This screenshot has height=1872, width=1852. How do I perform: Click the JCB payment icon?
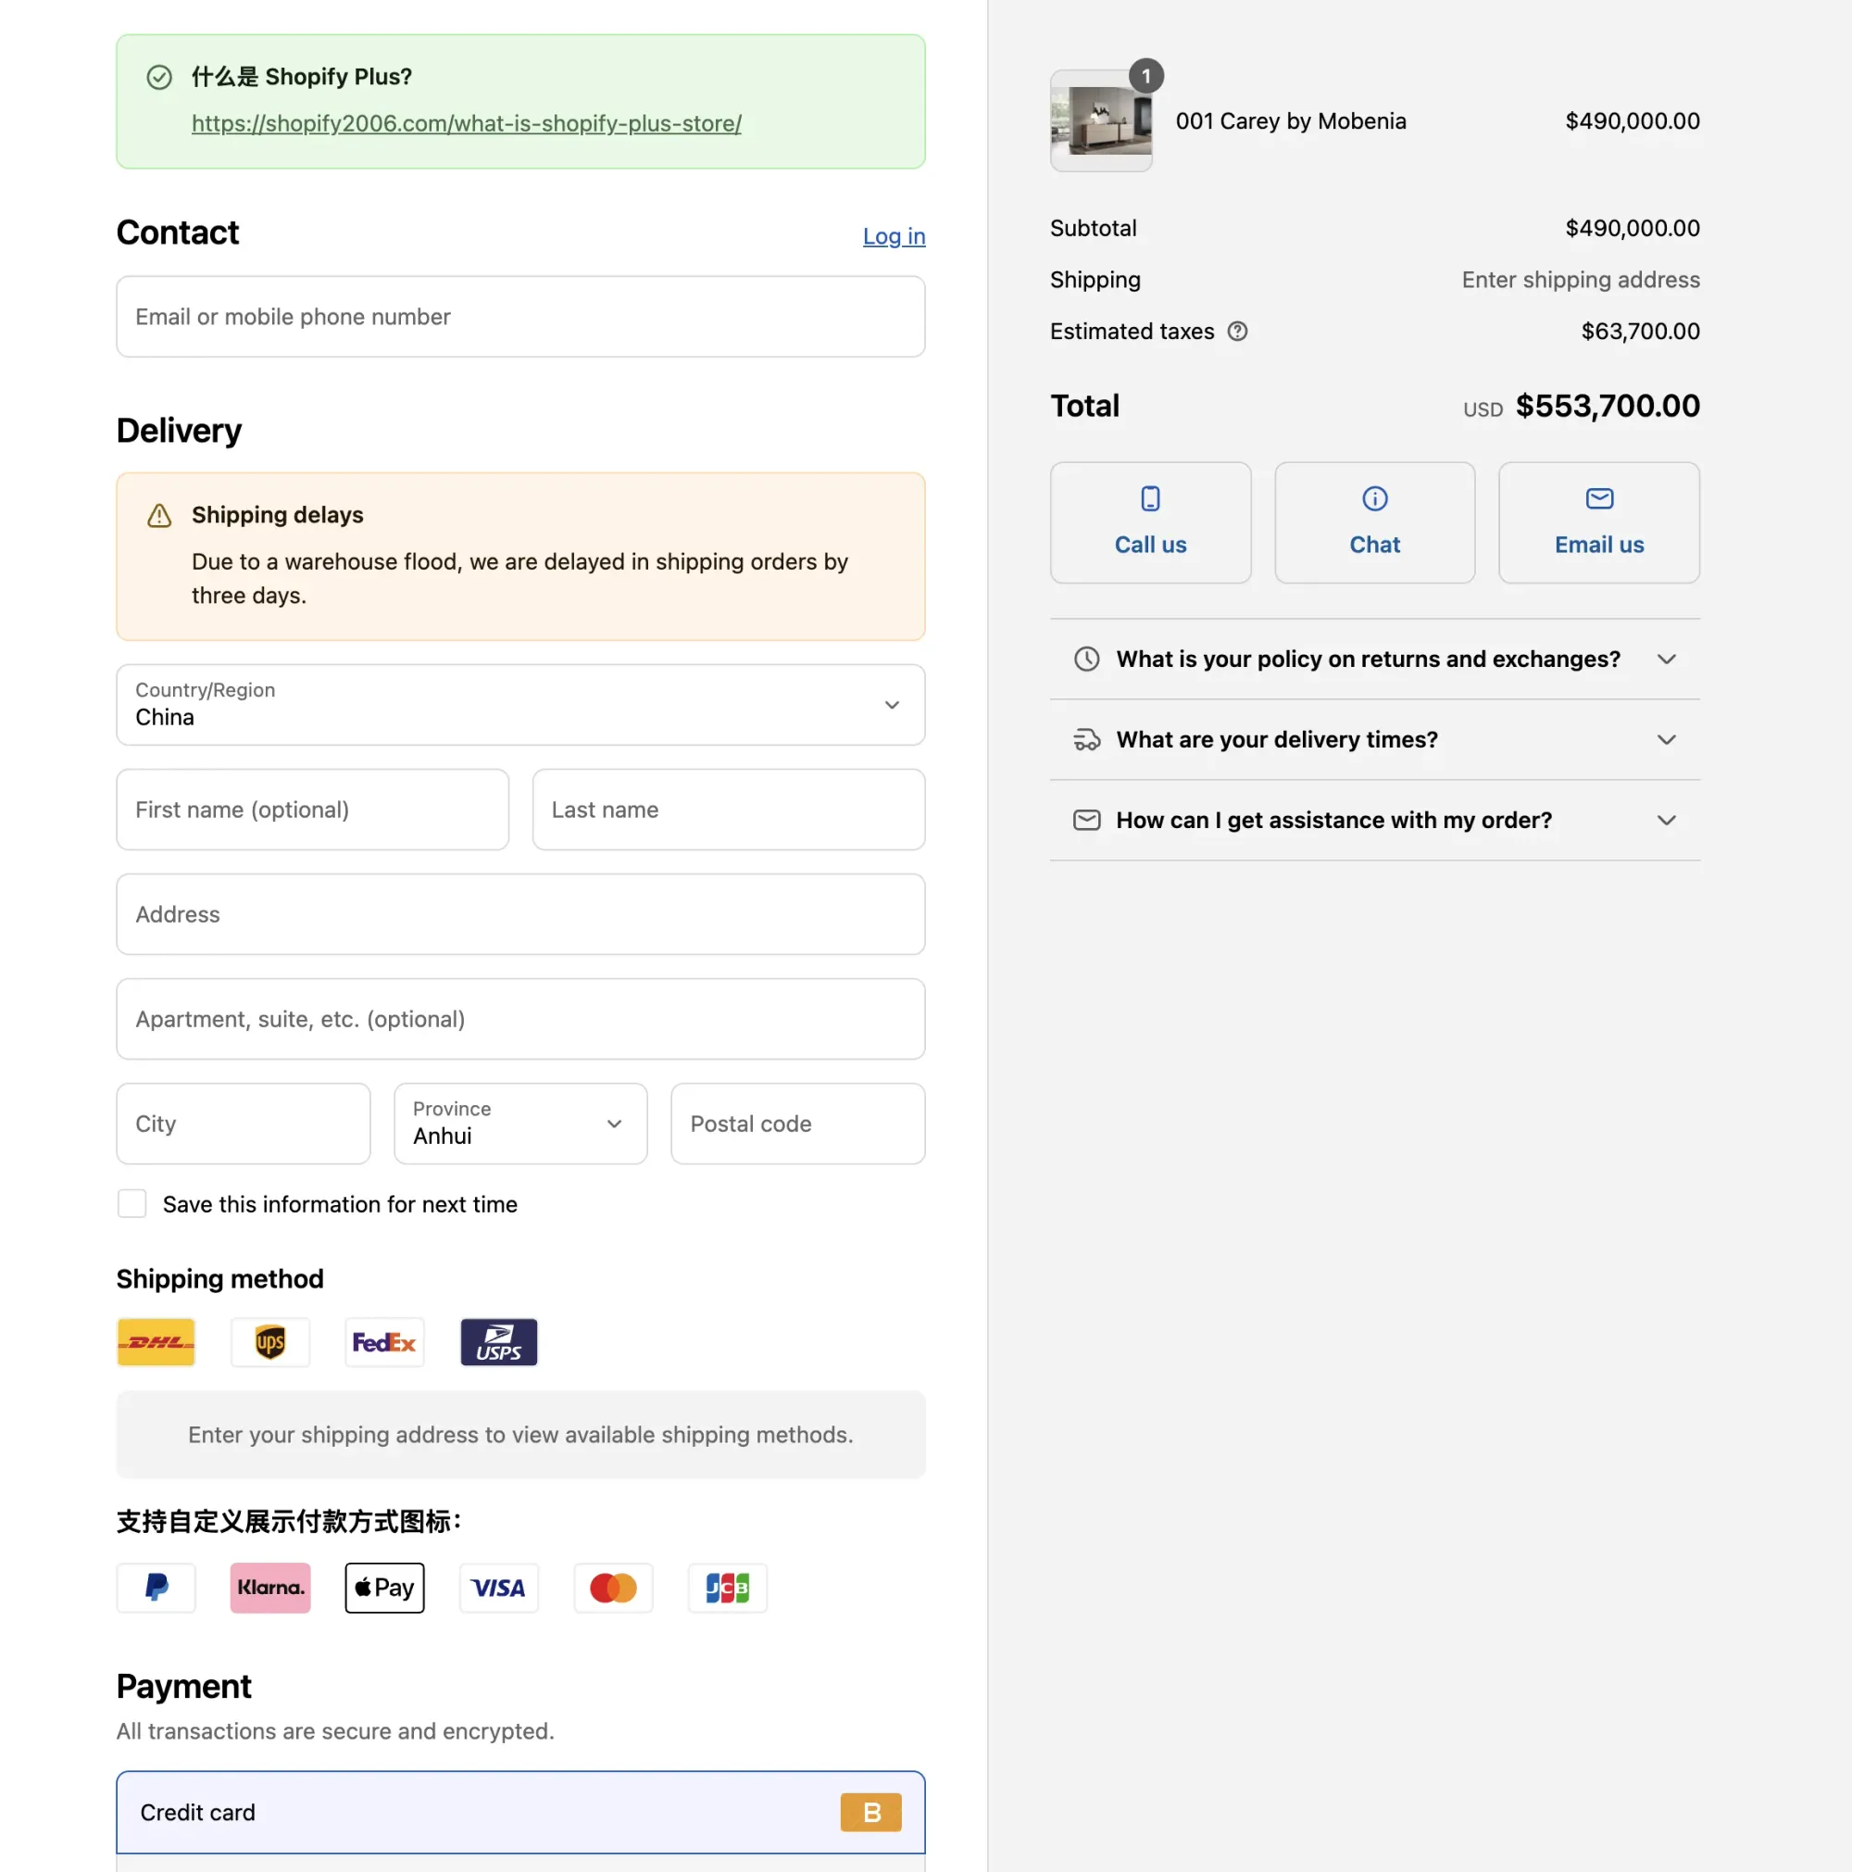click(728, 1589)
